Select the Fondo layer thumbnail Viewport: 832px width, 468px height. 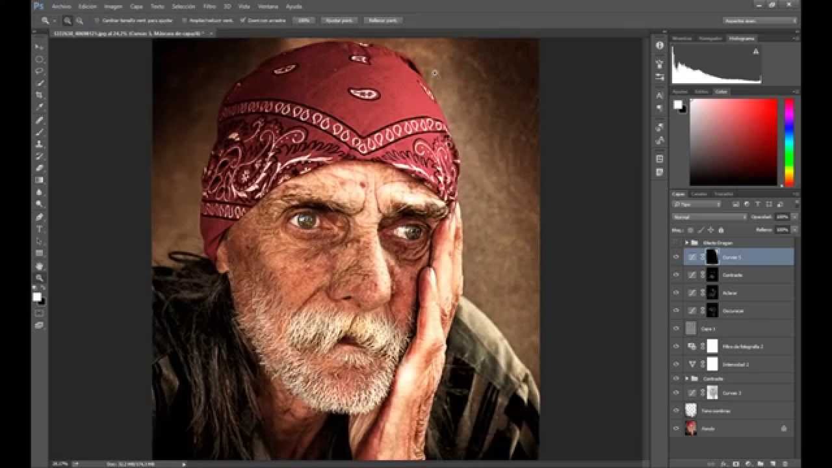[691, 428]
